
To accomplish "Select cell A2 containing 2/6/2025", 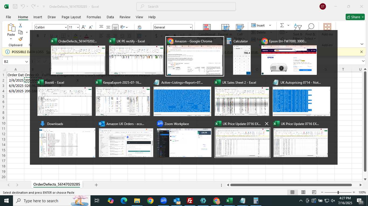I will pyautogui.click(x=16, y=80).
